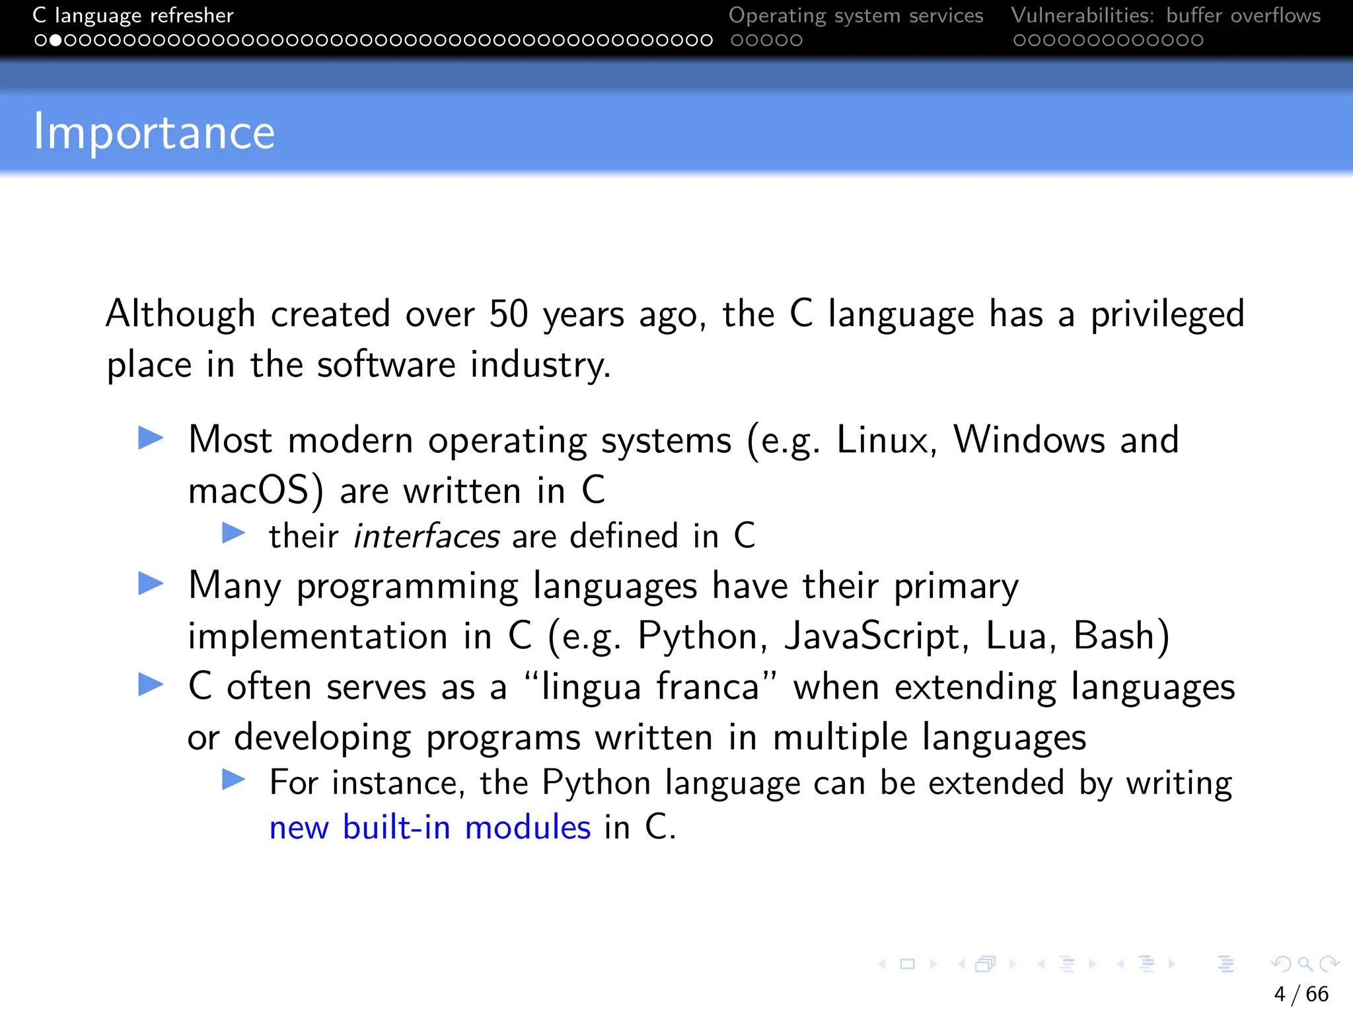Click text 'Most modern operating systems'
The width and height of the screenshot is (1353, 1014).
click(460, 440)
